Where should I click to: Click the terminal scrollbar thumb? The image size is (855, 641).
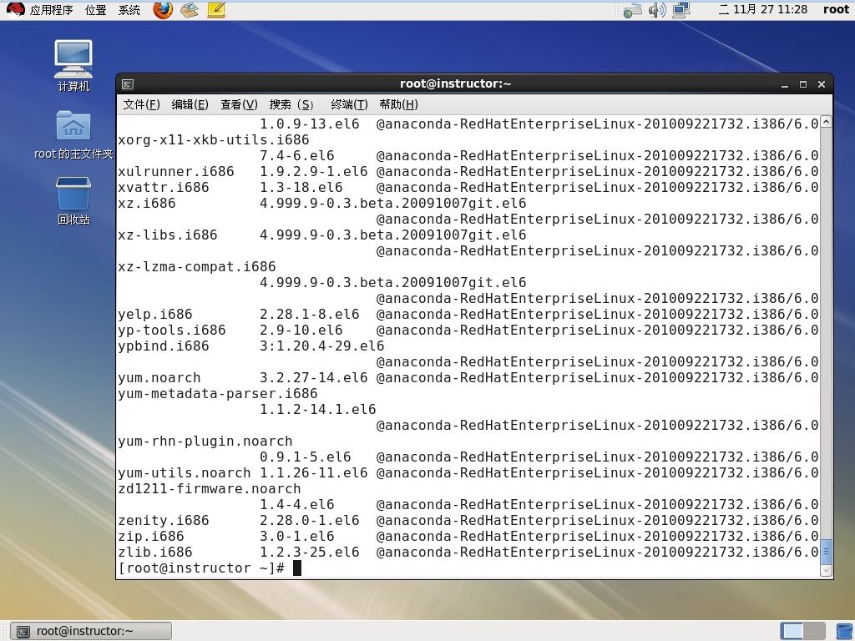coord(826,552)
